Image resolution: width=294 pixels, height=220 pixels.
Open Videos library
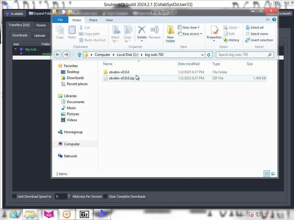[x=69, y=120]
